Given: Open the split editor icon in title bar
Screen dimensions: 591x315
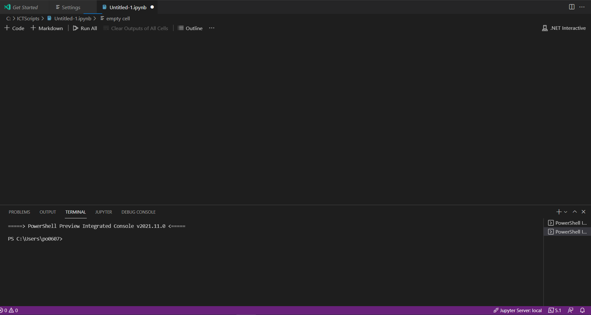Looking at the screenshot, I should point(572,7).
